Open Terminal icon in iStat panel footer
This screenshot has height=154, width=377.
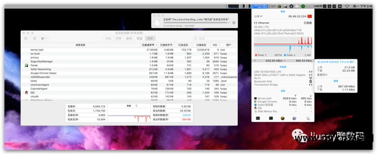[271, 118]
